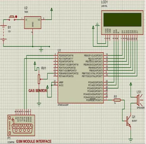
Task: Click the VO output pin of the 7805
Action: click(39, 20)
